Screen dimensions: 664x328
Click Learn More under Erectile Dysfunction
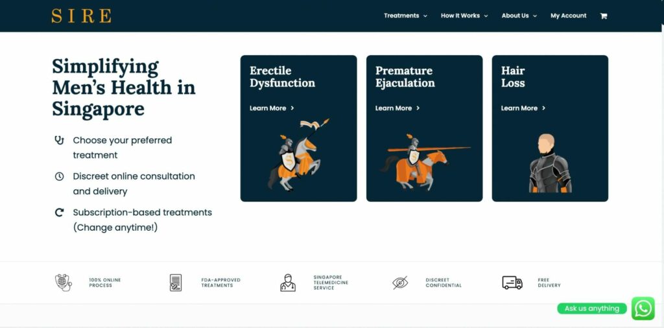[x=268, y=108]
